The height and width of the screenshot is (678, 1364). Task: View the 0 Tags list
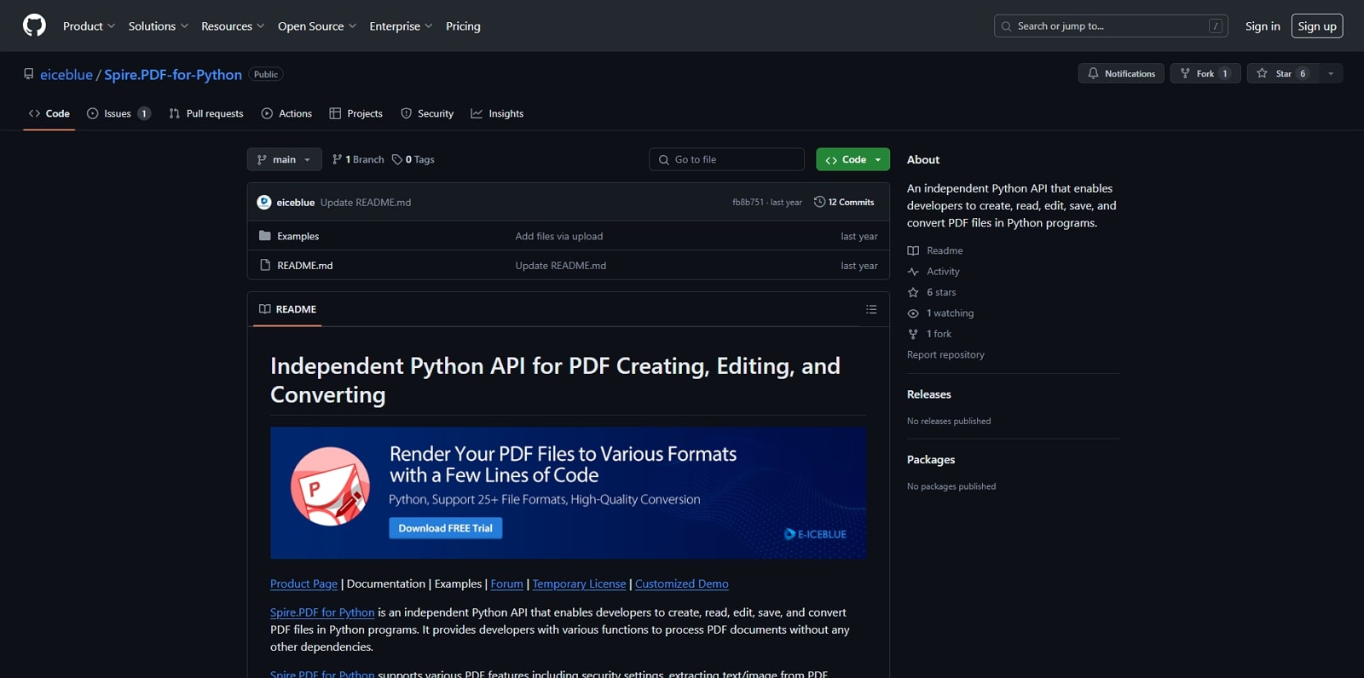click(413, 159)
